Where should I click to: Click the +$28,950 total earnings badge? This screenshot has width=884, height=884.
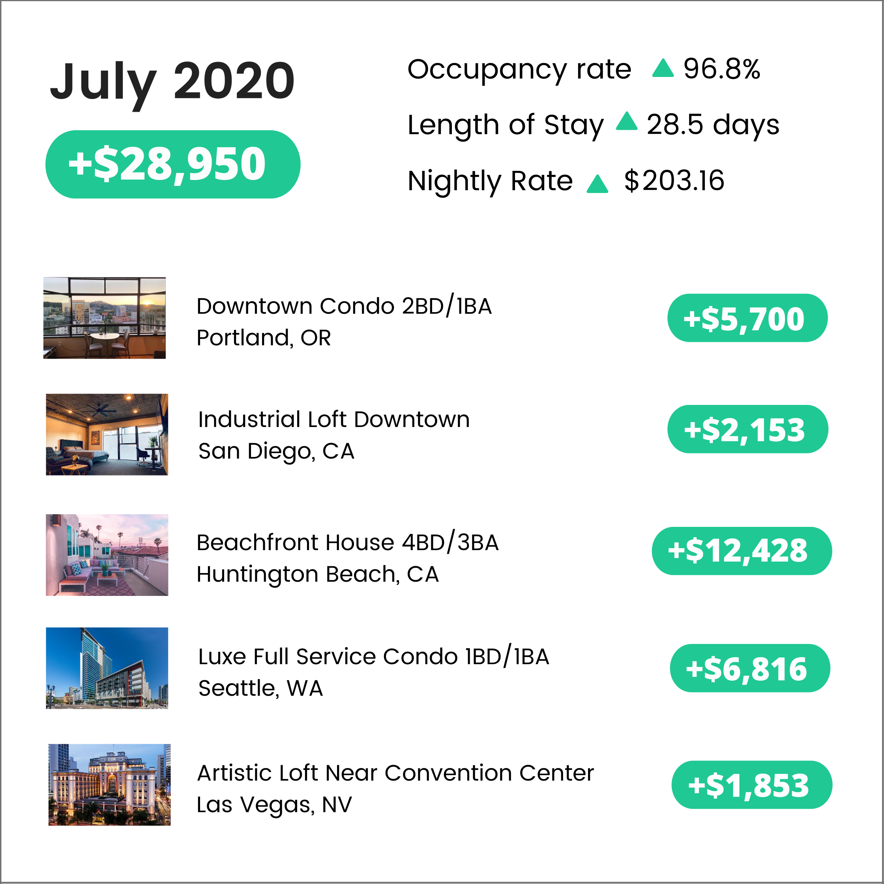click(x=172, y=164)
